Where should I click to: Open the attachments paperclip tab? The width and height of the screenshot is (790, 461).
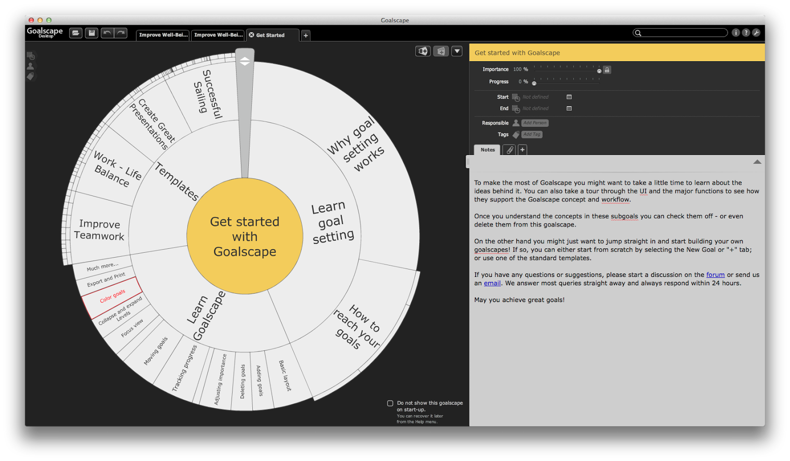tap(510, 150)
